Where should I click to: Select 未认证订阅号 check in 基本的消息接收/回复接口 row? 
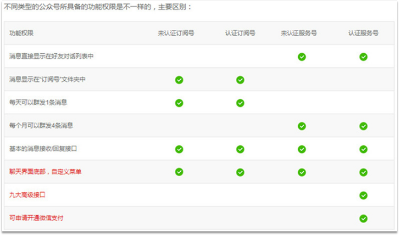pos(179,149)
